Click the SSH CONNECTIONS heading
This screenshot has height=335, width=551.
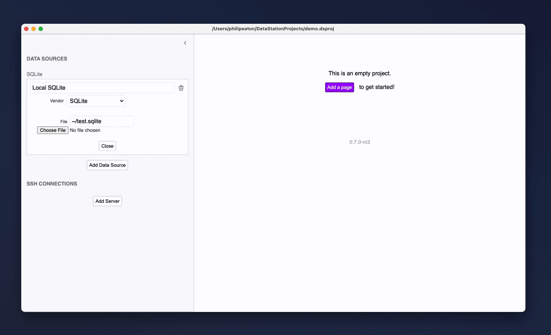(52, 184)
